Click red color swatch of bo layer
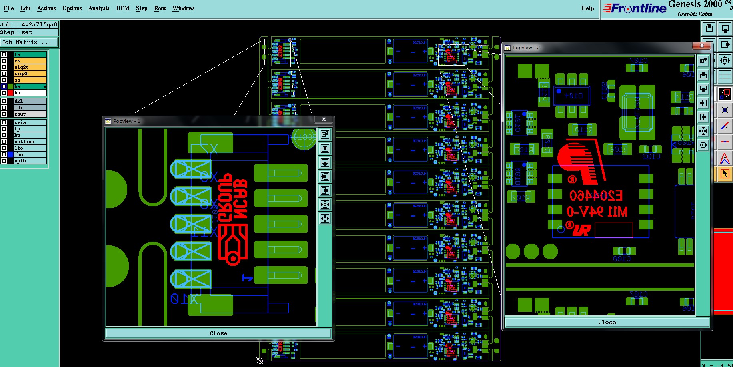This screenshot has width=733, height=367. 10,93
